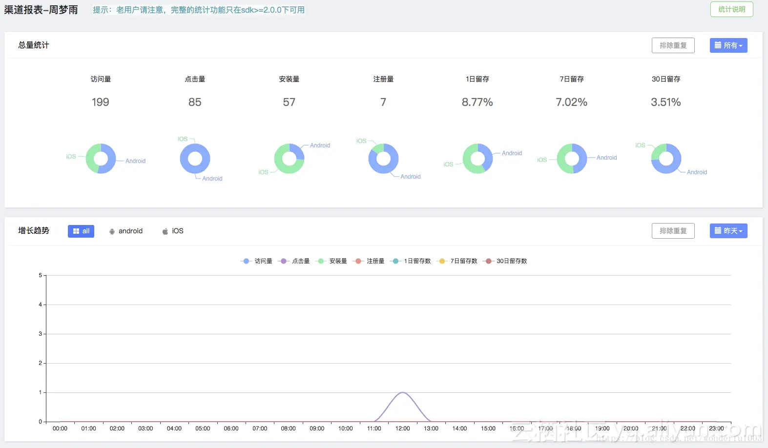The image size is (768, 448).
Task: Click the chart peak at 12:00
Action: click(402, 392)
